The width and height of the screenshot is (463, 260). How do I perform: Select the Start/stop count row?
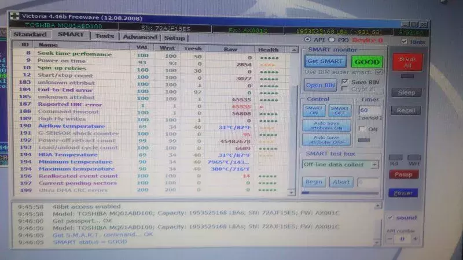[151, 77]
